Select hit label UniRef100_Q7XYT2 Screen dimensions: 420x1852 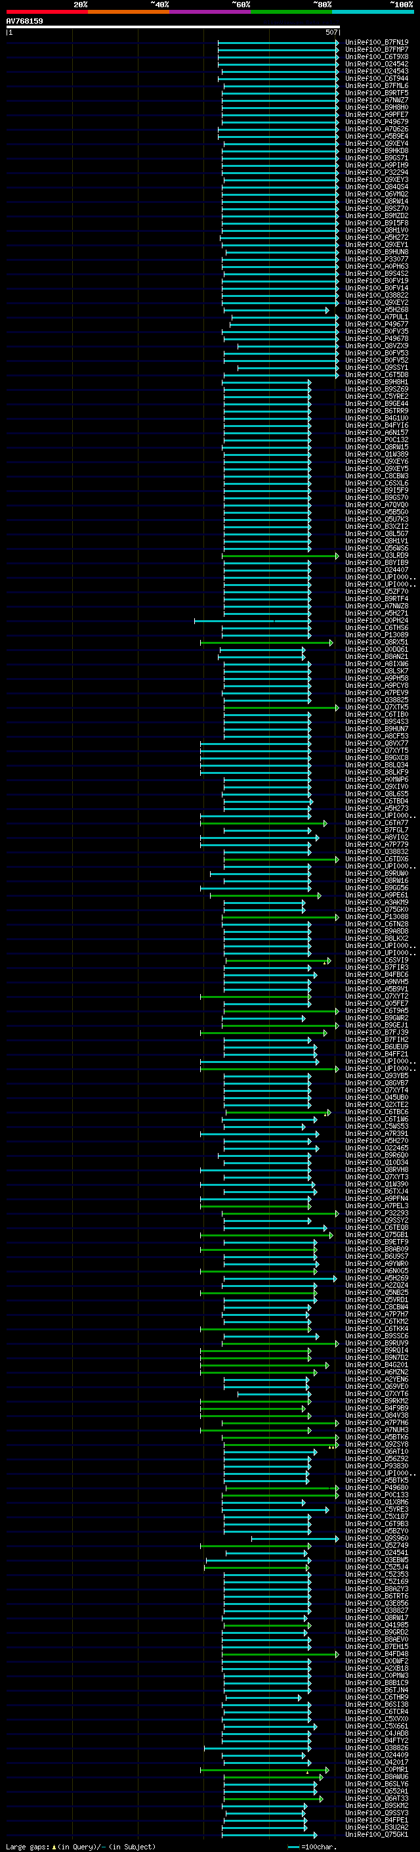pos(377,997)
